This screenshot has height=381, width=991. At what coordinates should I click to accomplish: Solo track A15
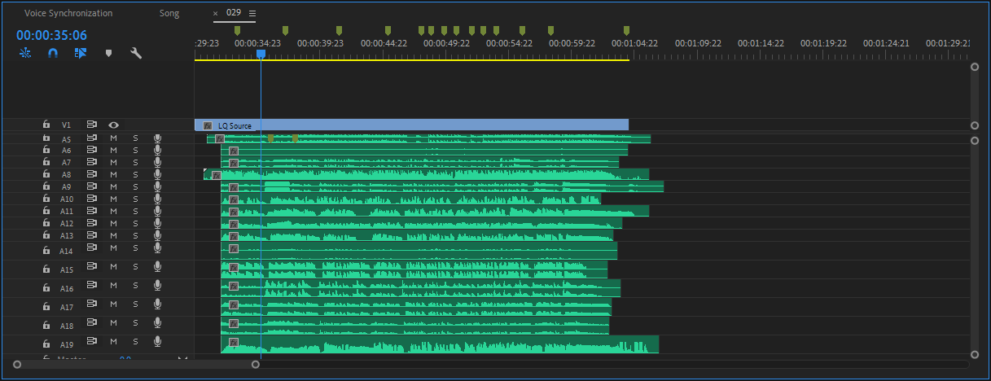136,268
